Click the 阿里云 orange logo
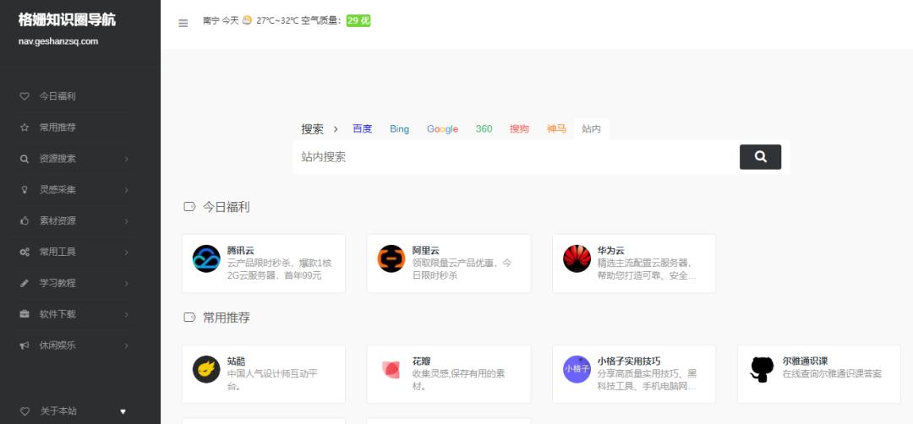Viewport: 913px width, 424px height. pyautogui.click(x=391, y=258)
